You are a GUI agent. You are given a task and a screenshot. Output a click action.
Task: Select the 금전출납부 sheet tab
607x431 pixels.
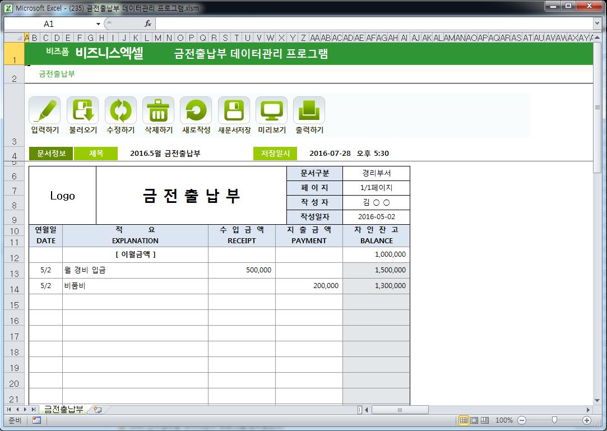(63, 410)
